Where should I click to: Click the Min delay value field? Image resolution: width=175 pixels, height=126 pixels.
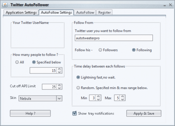[92, 98]
